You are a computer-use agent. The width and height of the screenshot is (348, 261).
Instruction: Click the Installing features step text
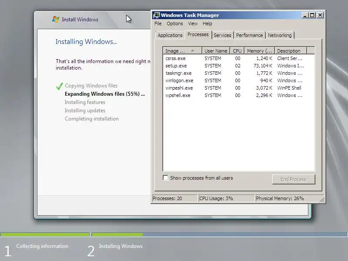(x=85, y=102)
